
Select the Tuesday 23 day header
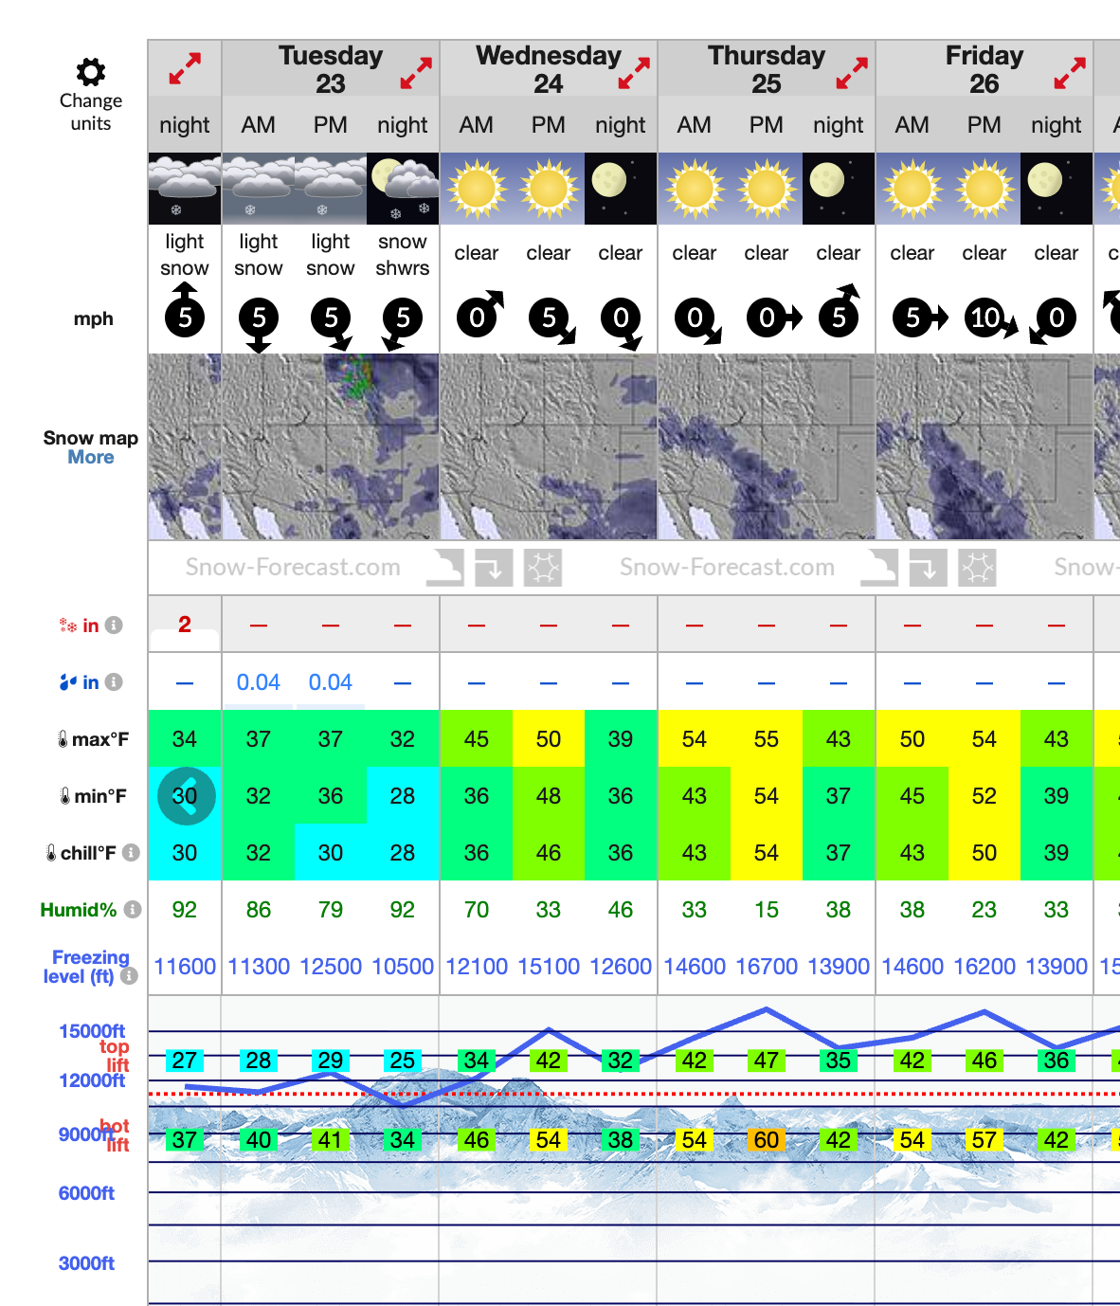coord(330,69)
